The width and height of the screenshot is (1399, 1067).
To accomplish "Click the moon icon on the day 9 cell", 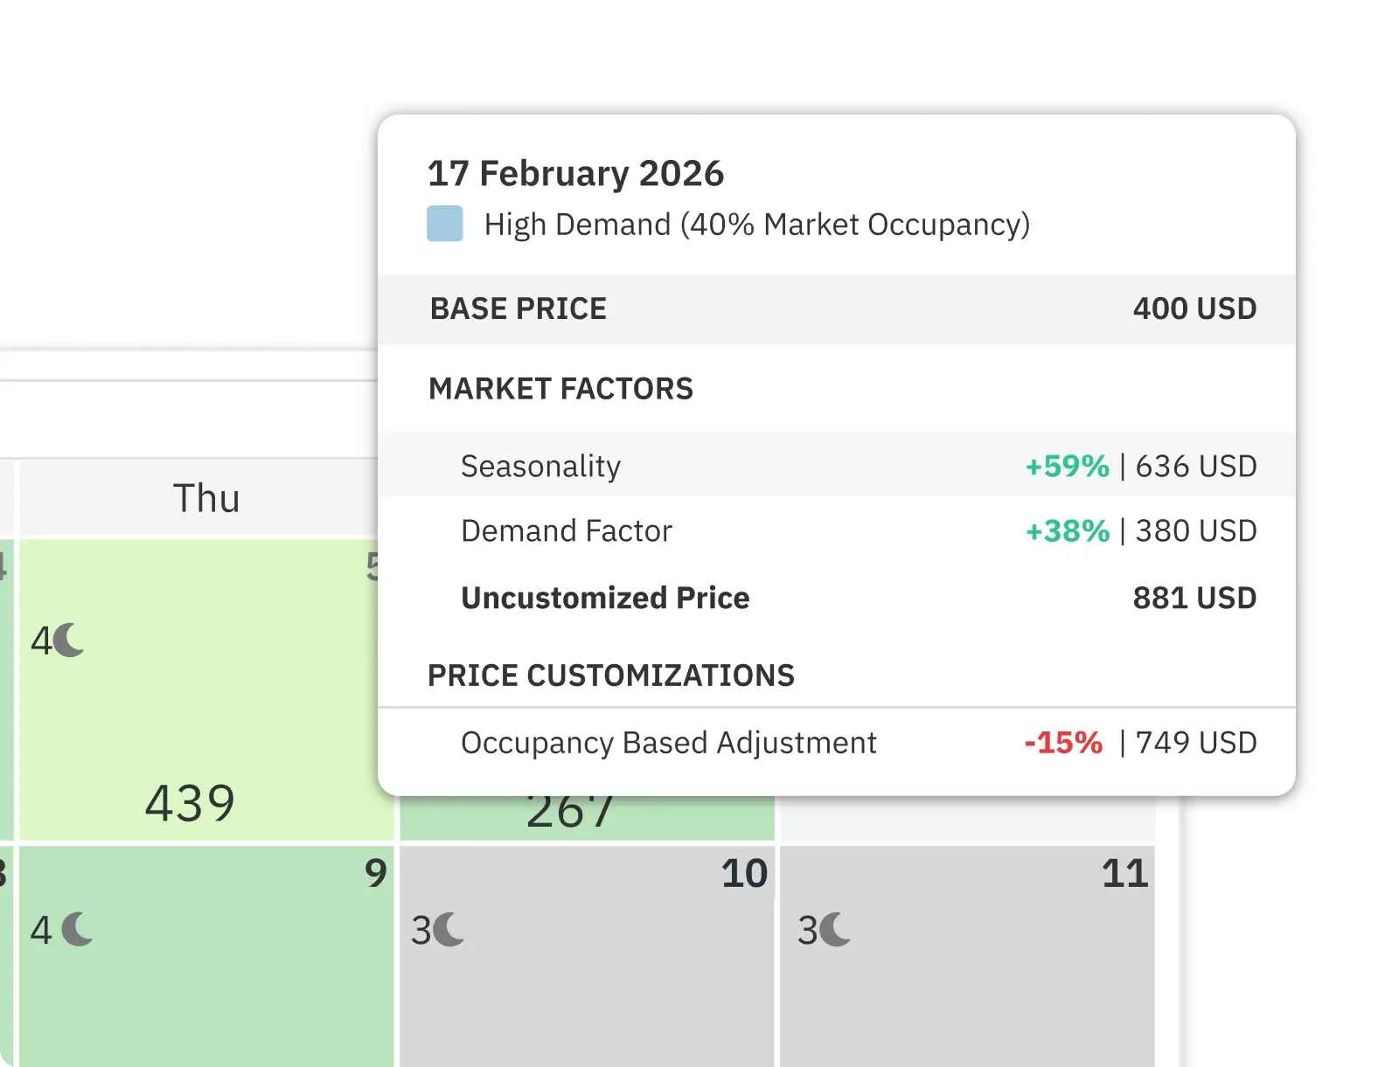I will (77, 929).
